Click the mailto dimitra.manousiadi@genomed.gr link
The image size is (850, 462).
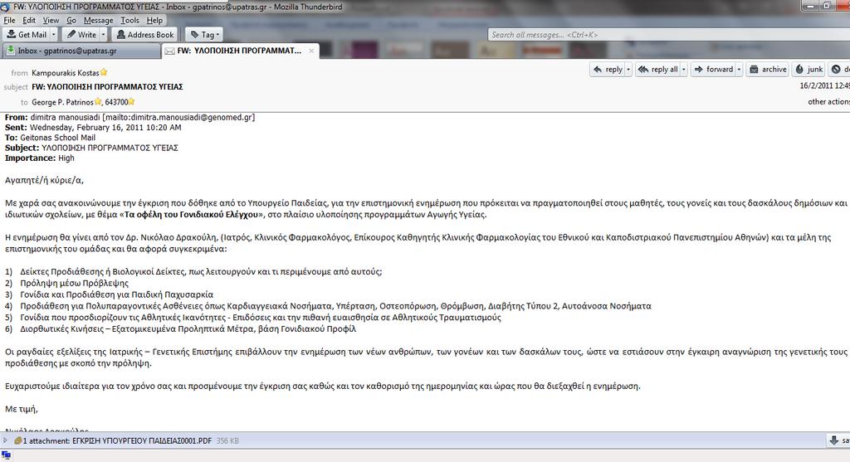[178, 117]
